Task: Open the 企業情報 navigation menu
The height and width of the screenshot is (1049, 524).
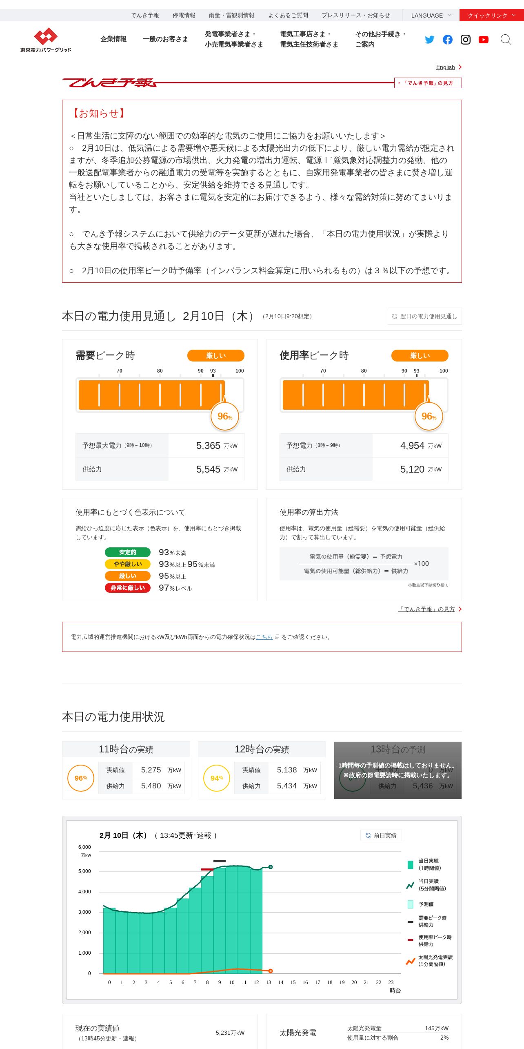Action: click(113, 39)
